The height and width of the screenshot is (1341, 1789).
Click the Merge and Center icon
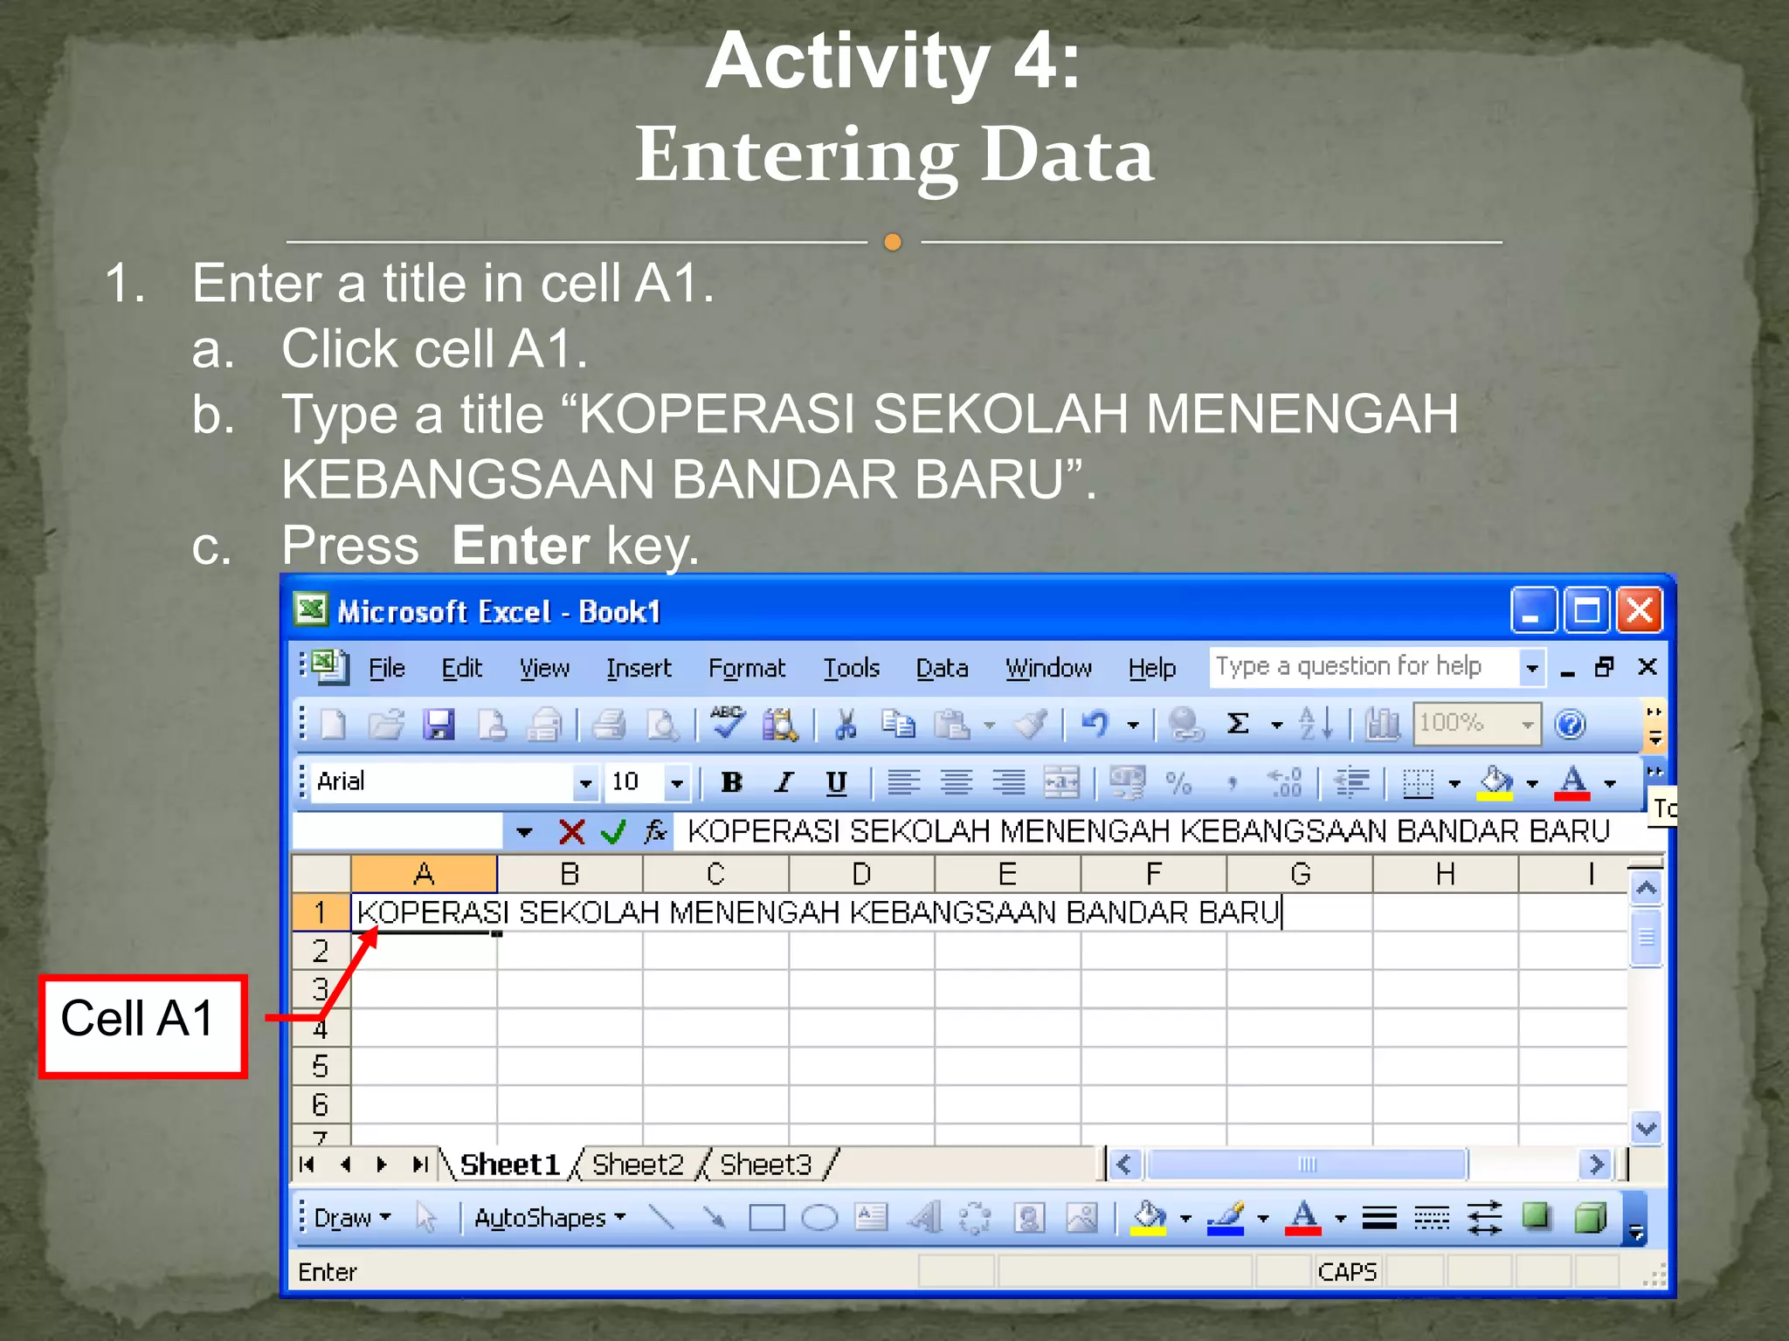click(x=1062, y=783)
